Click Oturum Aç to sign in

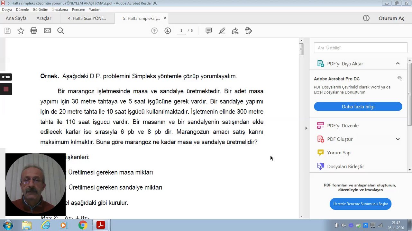pyautogui.click(x=391, y=18)
